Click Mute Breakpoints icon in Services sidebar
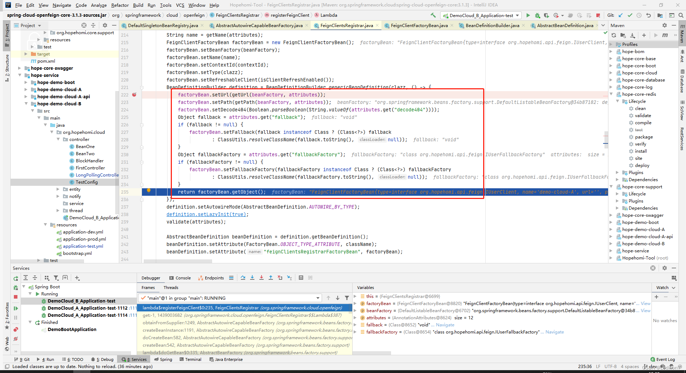The height and width of the screenshot is (373, 686). 16,339
